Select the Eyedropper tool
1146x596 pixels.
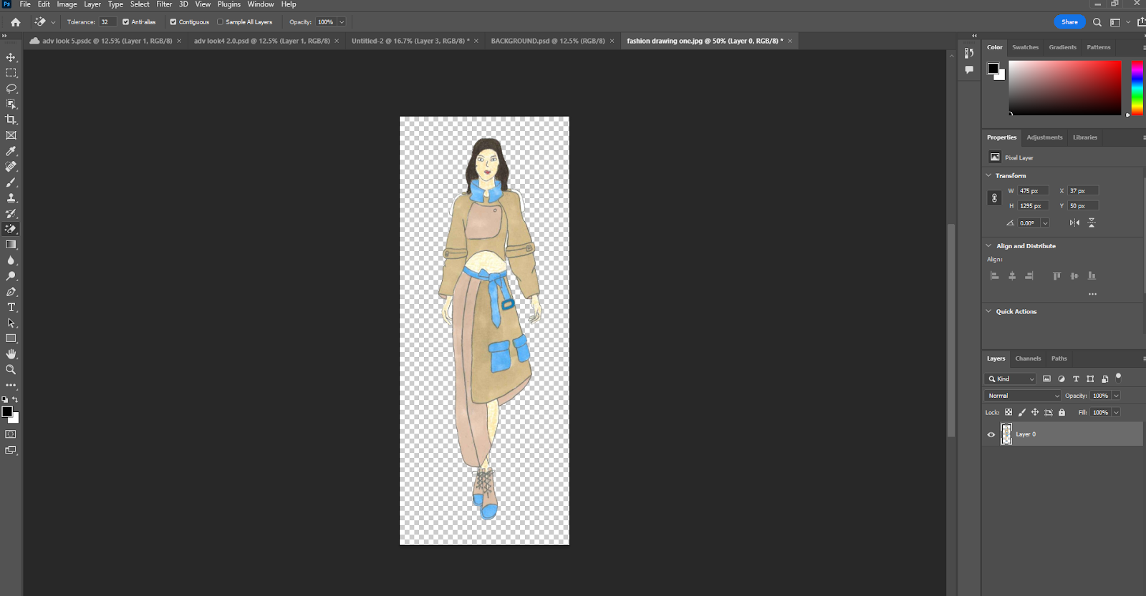point(11,151)
